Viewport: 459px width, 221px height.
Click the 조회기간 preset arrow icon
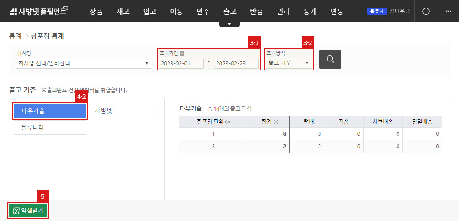(x=182, y=53)
